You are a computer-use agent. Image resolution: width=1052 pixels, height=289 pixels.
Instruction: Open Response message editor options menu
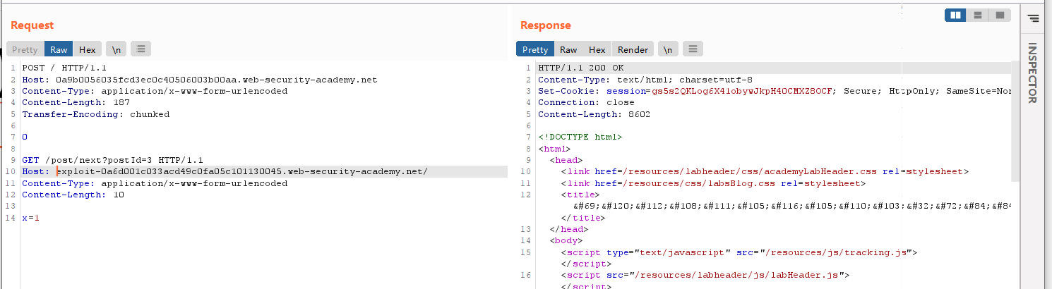pyautogui.click(x=693, y=49)
